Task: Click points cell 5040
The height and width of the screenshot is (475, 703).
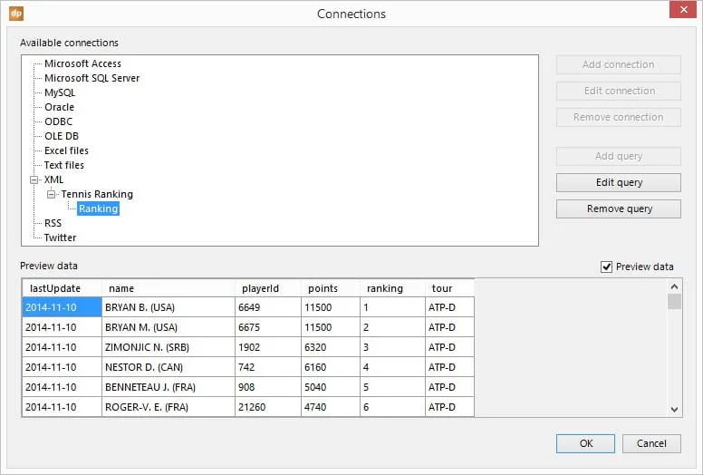Action: [x=331, y=387]
